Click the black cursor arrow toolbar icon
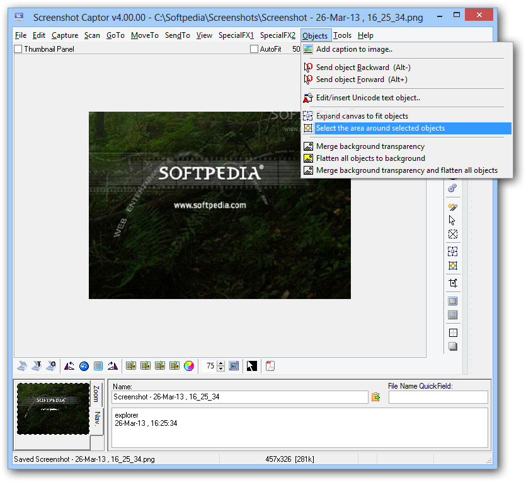The image size is (526, 482). pos(251,366)
